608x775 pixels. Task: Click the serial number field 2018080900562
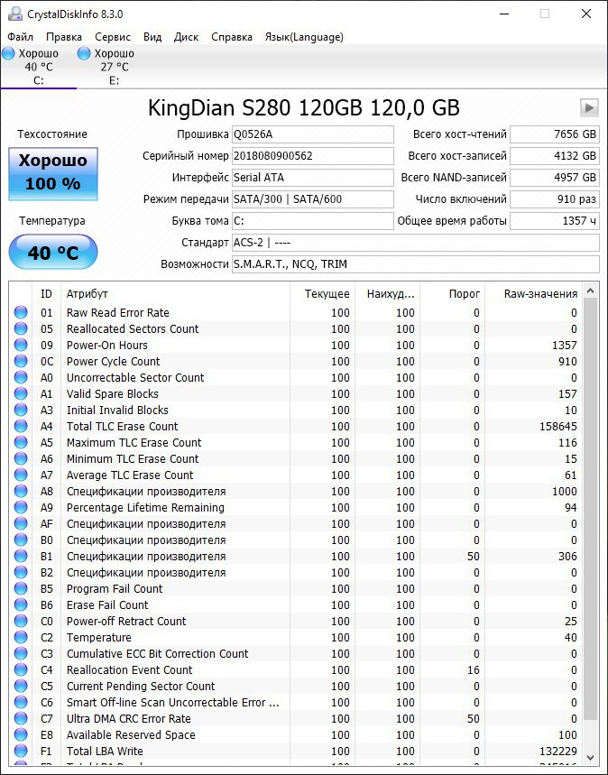tap(312, 156)
